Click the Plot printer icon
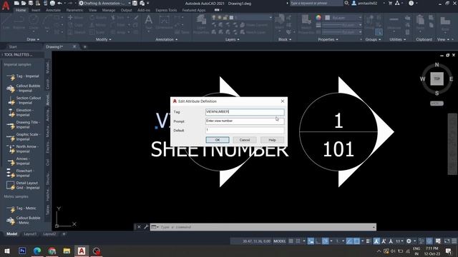Image resolution: width=458 pixels, height=257 pixels. (x=52, y=3)
